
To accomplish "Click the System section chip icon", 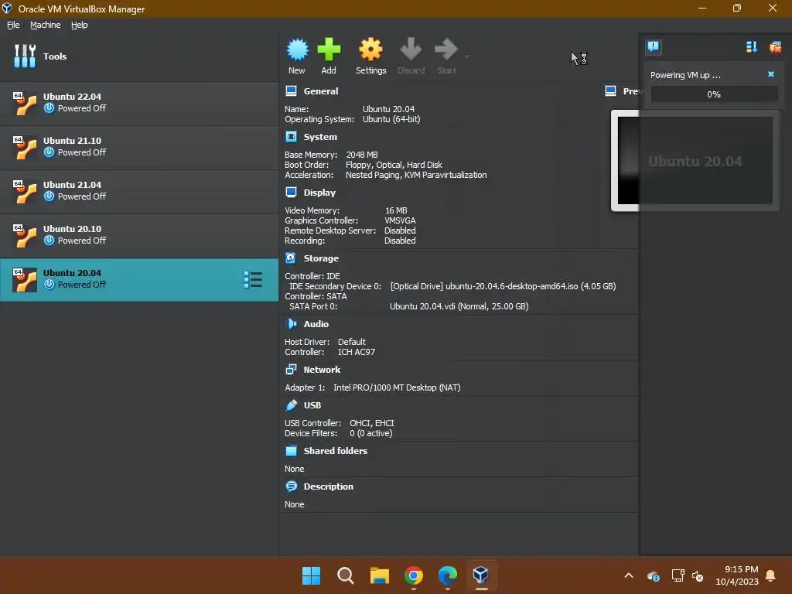I will pyautogui.click(x=291, y=137).
